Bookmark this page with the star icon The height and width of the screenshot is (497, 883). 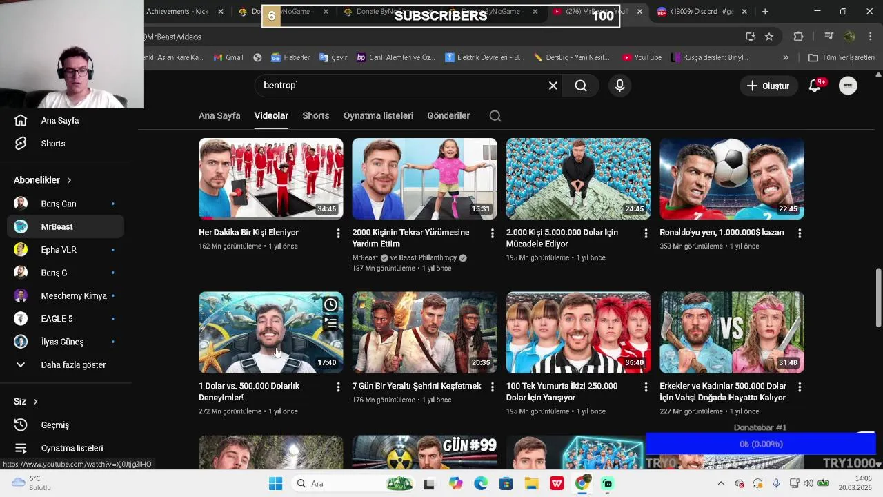[769, 37]
